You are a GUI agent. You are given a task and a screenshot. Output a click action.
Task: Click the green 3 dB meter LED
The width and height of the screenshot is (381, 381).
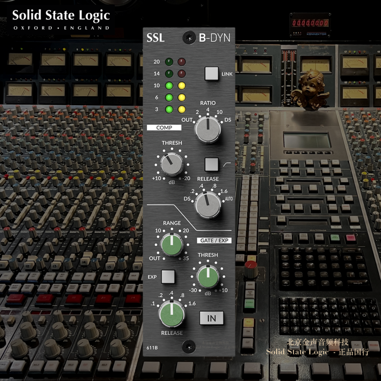[169, 110]
